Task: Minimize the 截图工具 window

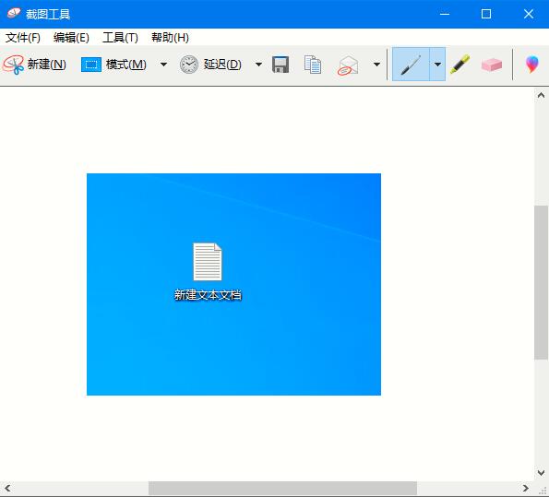Action: click(445, 14)
